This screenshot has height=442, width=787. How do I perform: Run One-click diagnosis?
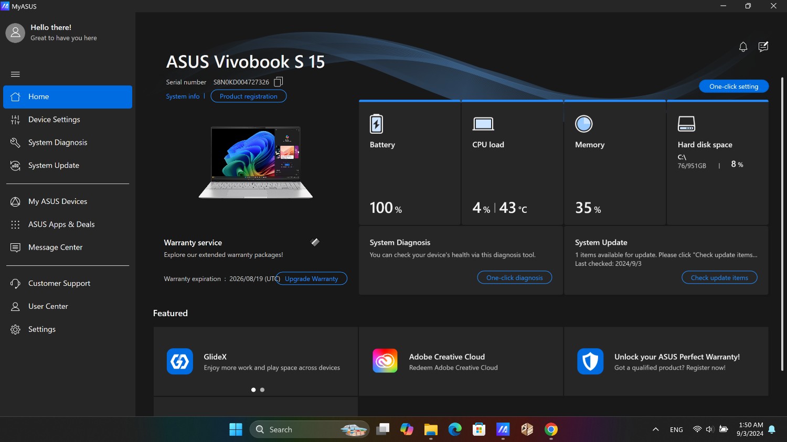pyautogui.click(x=515, y=278)
